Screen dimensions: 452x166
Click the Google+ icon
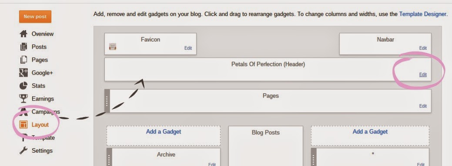click(23, 73)
